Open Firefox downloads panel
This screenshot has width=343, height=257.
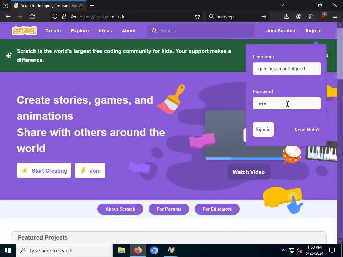tap(286, 17)
